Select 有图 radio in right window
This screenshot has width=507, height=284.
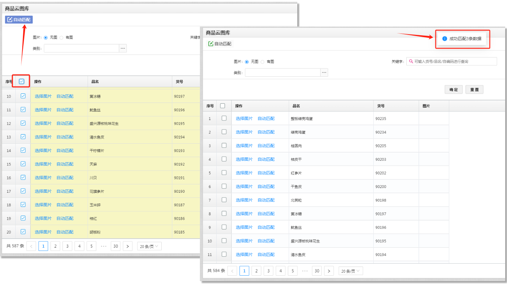pos(262,62)
